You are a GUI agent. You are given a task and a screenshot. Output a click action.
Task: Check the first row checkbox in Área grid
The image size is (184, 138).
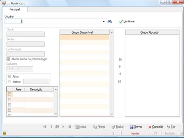[x=9, y=94]
